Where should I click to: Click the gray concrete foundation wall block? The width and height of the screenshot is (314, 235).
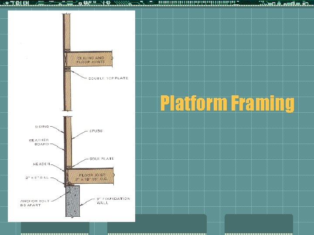(x=72, y=201)
